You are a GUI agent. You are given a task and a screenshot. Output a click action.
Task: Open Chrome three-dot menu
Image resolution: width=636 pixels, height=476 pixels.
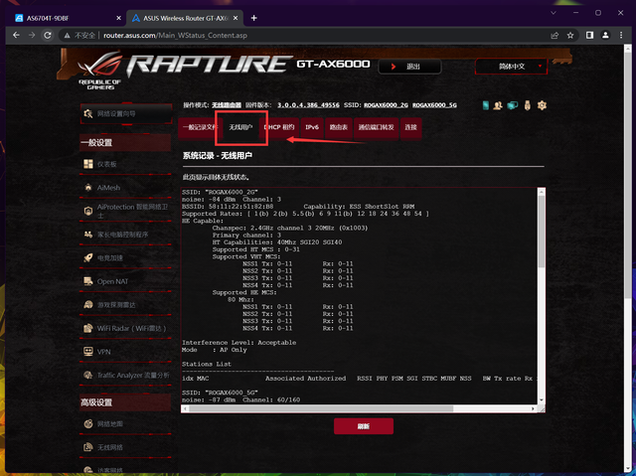click(x=621, y=35)
